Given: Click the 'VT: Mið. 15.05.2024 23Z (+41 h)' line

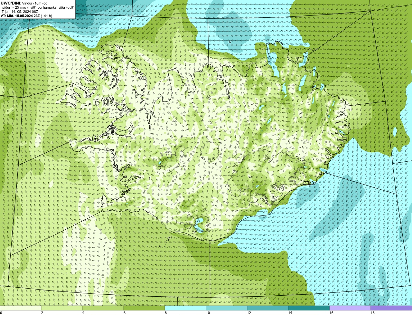Looking at the screenshot, I should (26, 16).
